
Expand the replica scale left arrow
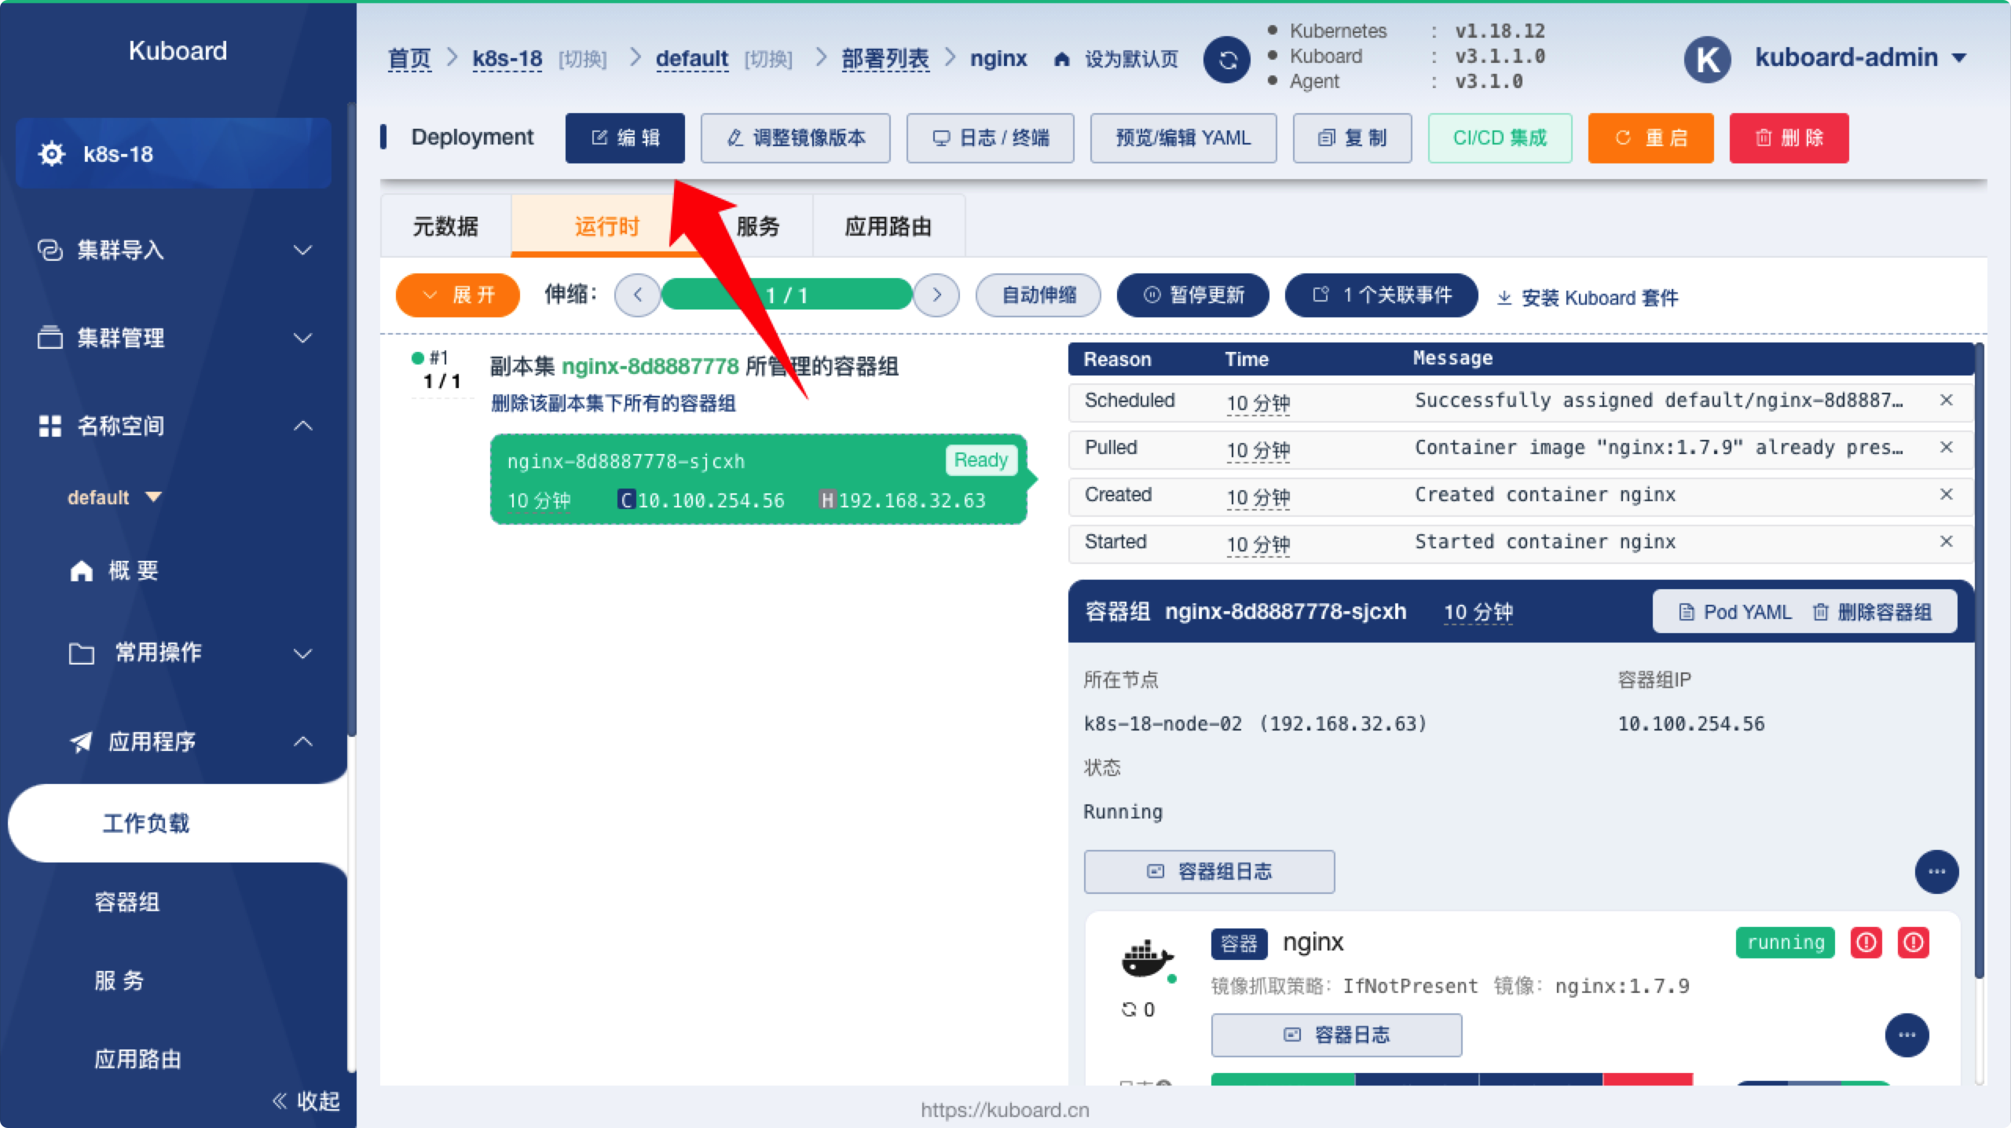[637, 295]
